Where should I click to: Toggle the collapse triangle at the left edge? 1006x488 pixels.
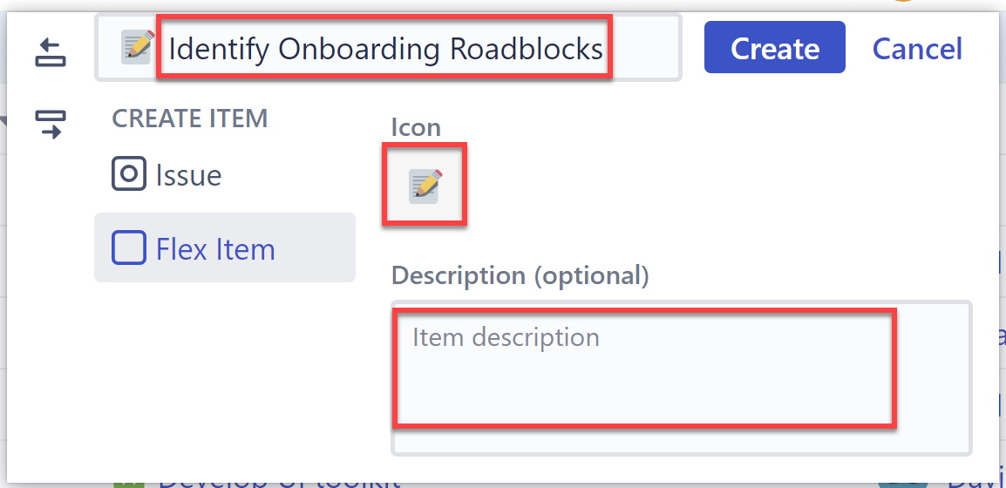(x=3, y=120)
